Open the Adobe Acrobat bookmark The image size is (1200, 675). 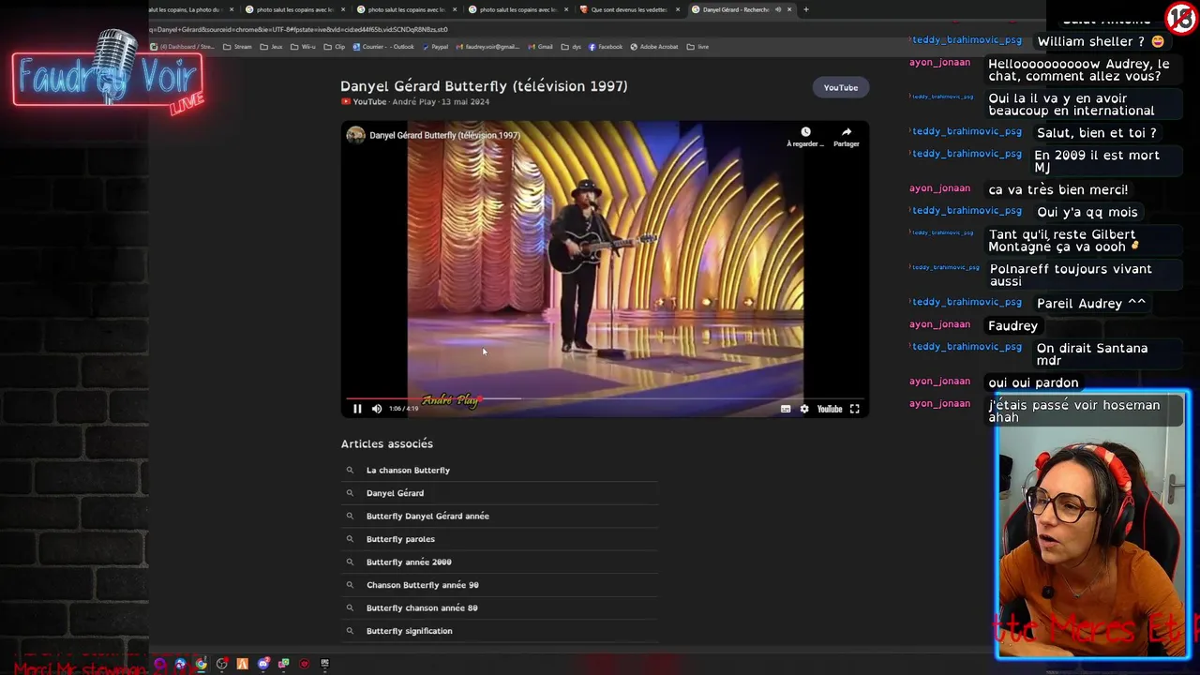click(x=654, y=47)
